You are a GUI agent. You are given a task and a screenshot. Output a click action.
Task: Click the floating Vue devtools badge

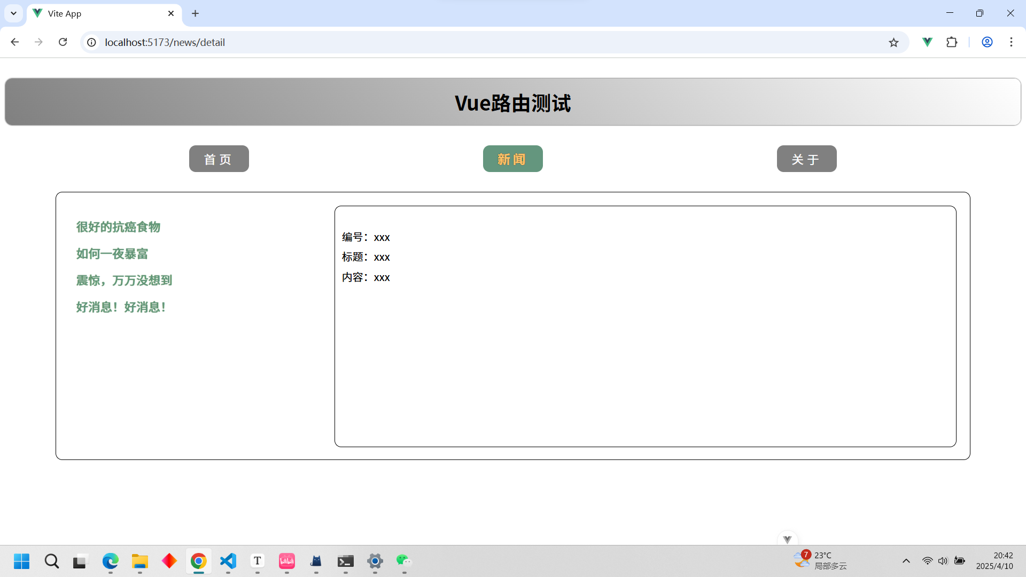pyautogui.click(x=787, y=539)
